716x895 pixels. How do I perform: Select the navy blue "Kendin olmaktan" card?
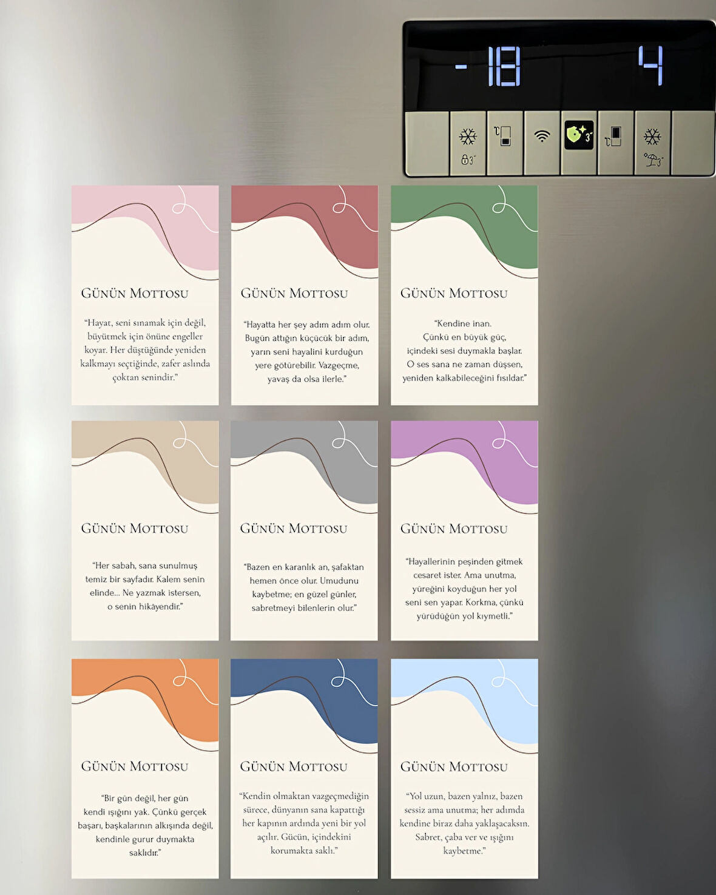[x=304, y=768]
